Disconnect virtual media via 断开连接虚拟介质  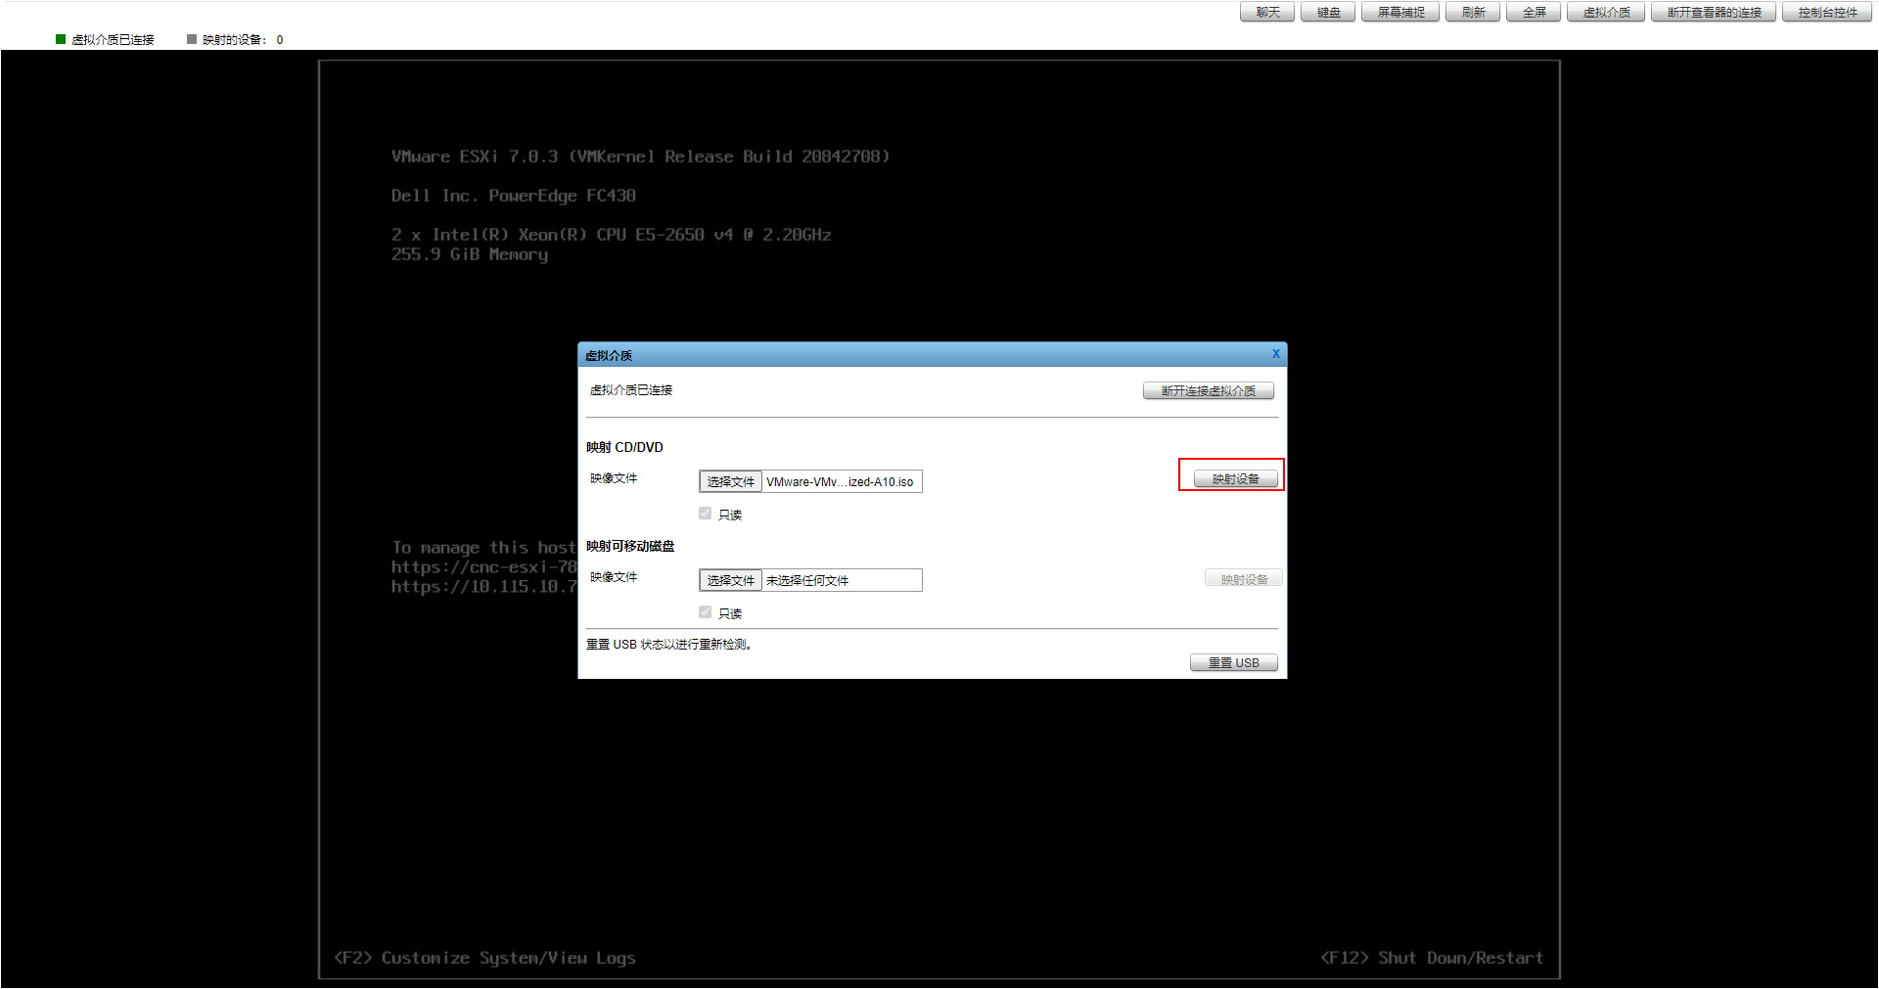tap(1208, 390)
